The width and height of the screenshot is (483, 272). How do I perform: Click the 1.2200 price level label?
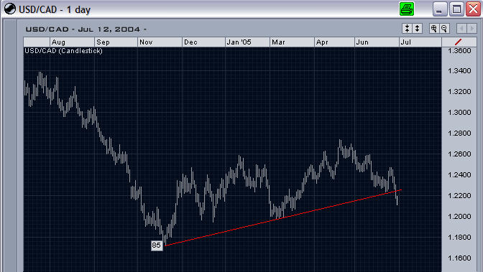pos(459,195)
